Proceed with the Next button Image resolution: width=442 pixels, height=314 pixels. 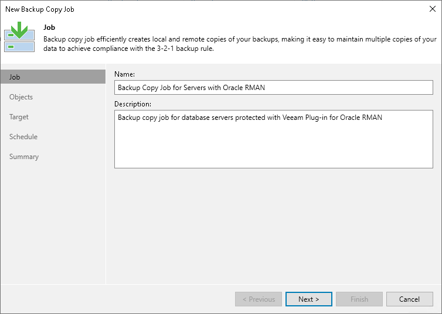(308, 299)
